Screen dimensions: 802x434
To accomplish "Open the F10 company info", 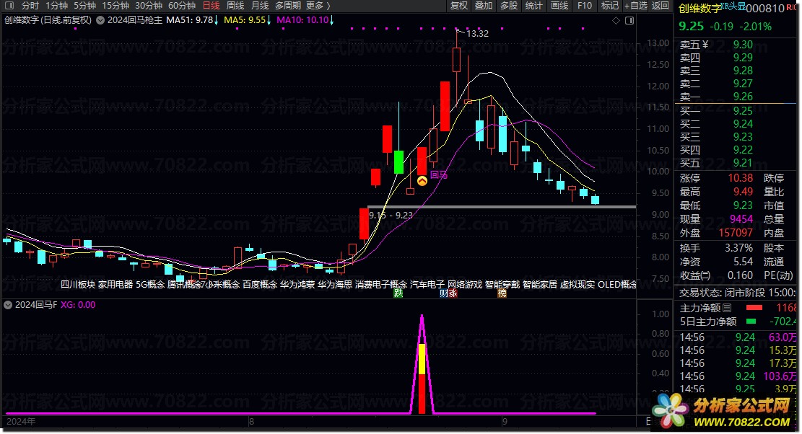I will [585, 6].
